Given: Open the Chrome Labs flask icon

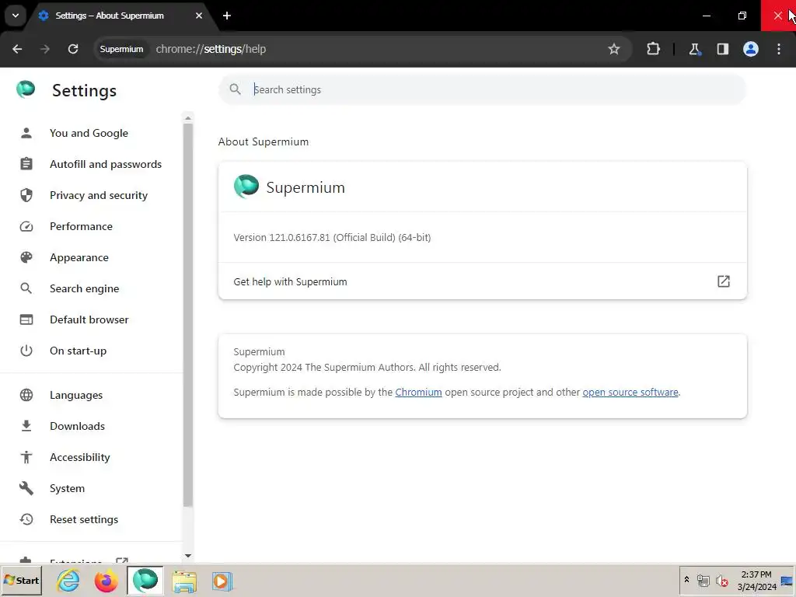Looking at the screenshot, I should click(x=694, y=49).
